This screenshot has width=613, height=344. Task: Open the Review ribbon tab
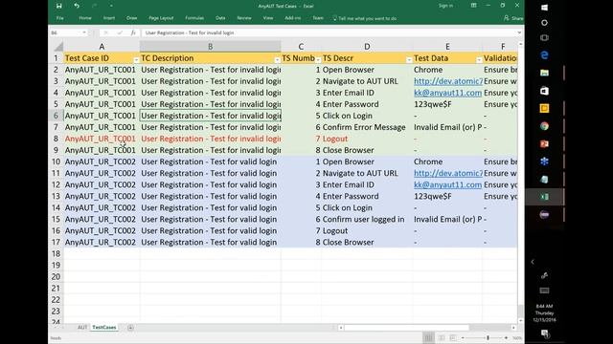[x=244, y=18]
